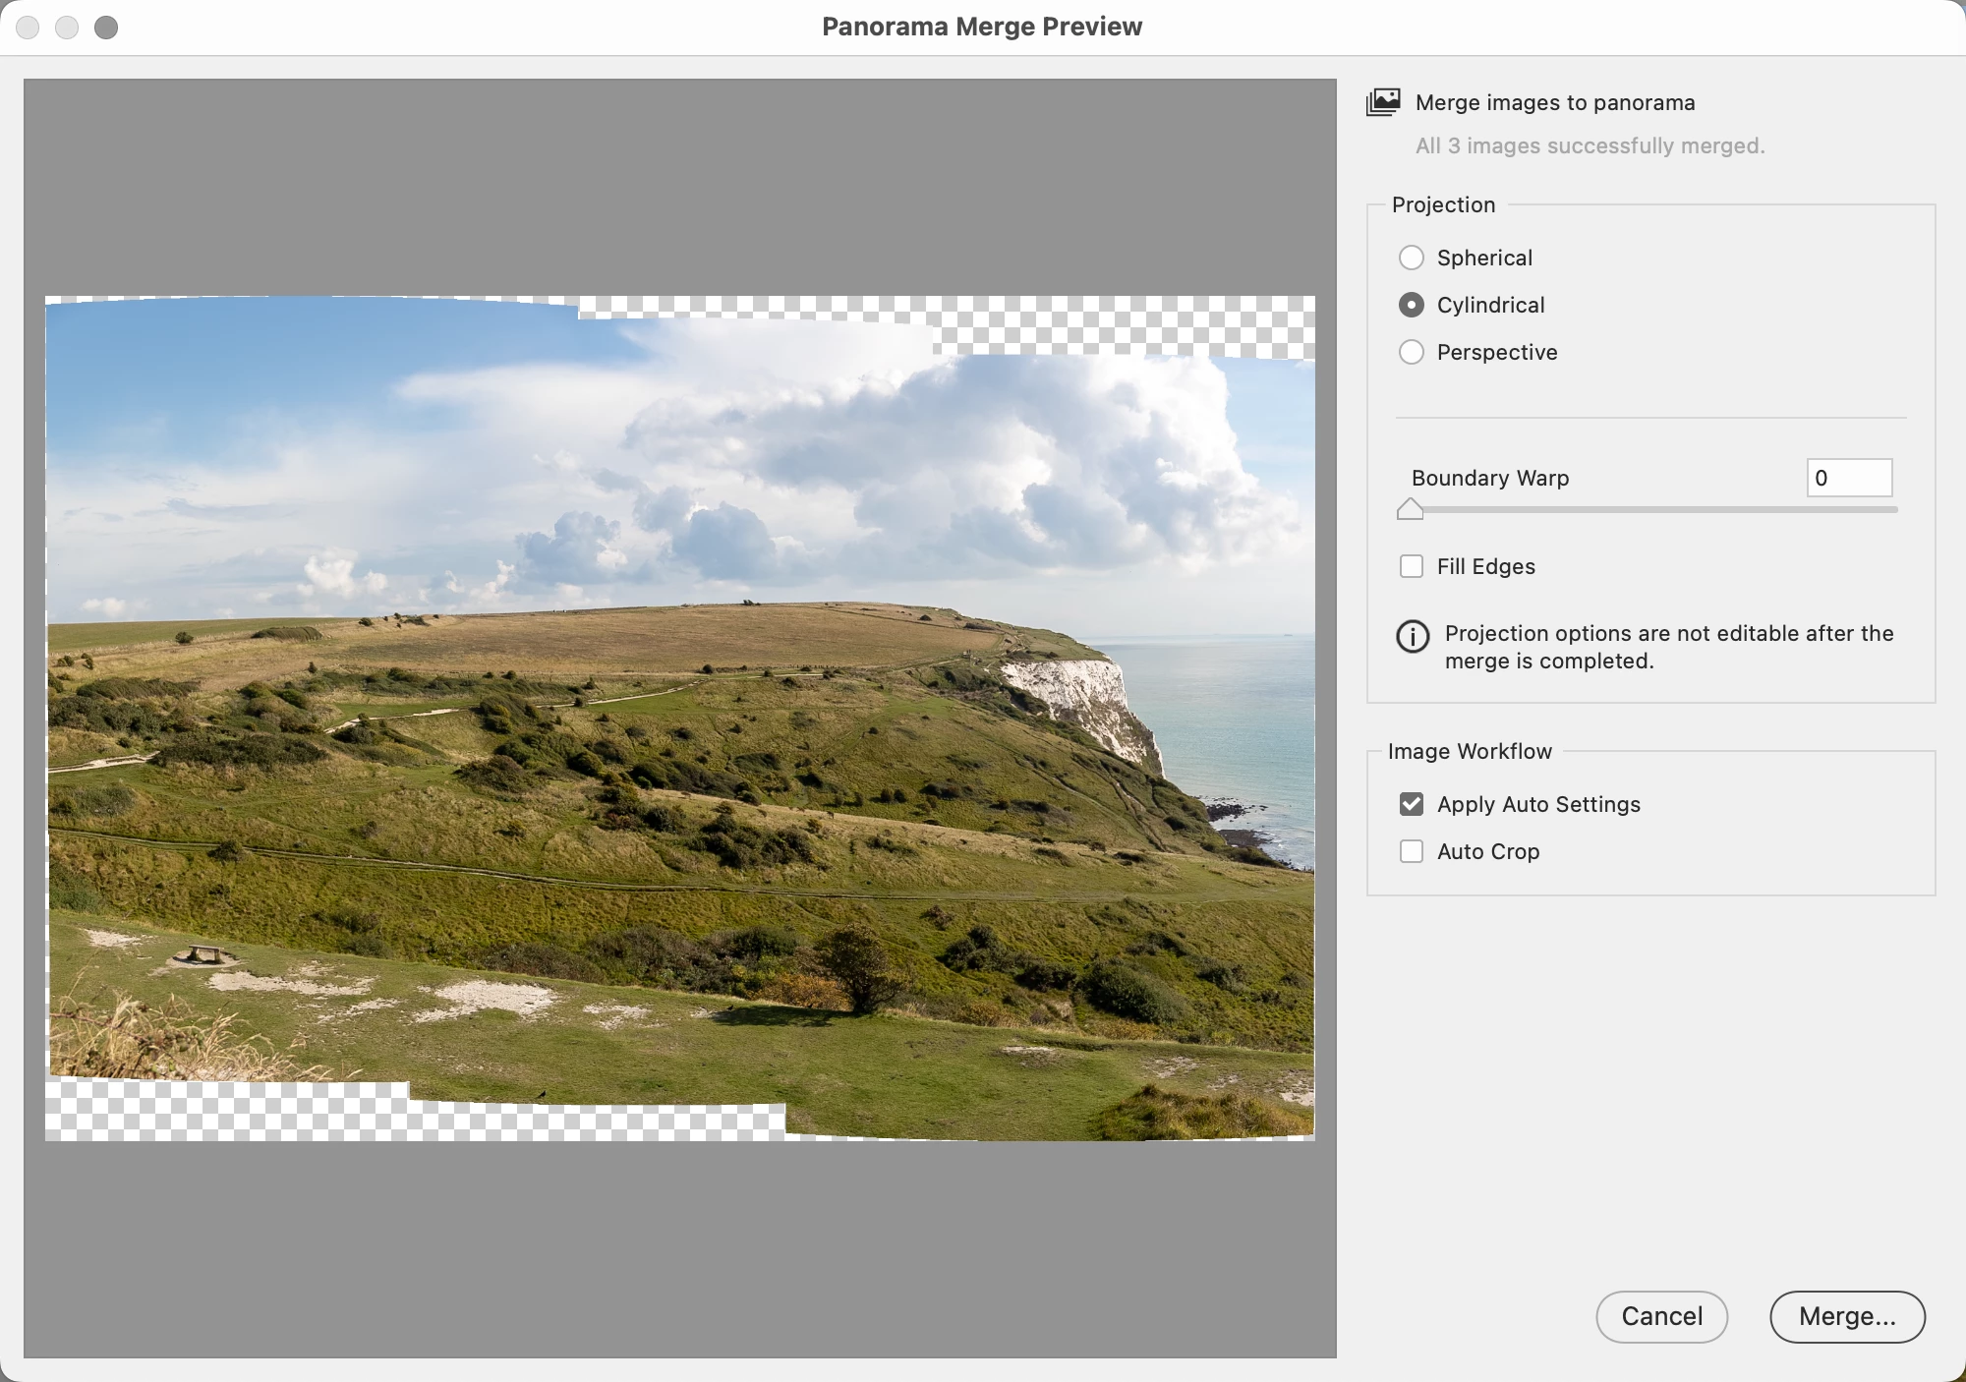Click the Boundary Warp slider handle

pyautogui.click(x=1410, y=509)
